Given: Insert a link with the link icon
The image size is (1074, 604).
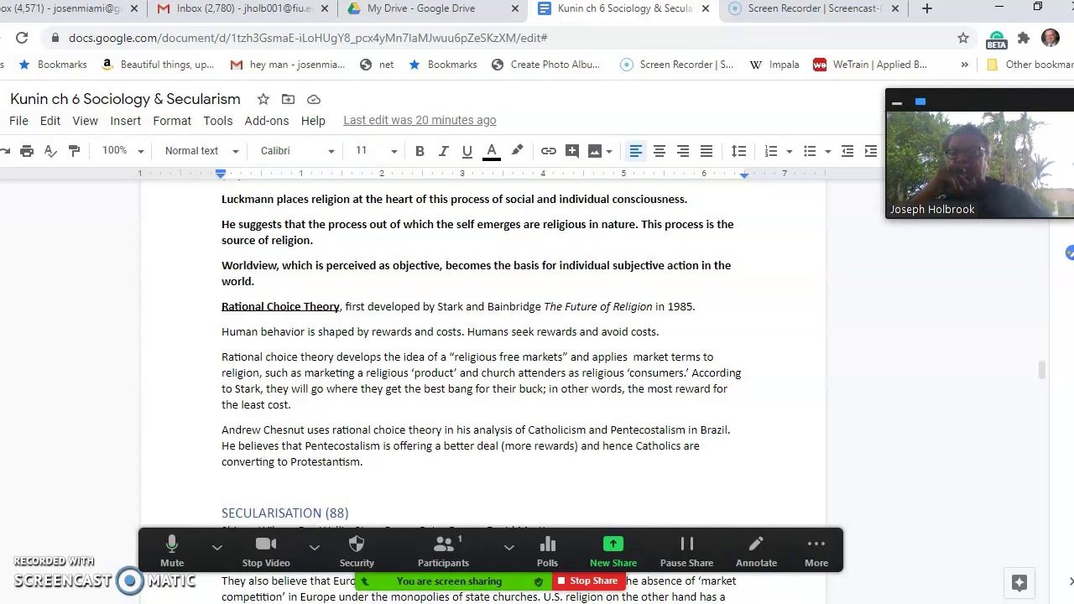Looking at the screenshot, I should (548, 151).
